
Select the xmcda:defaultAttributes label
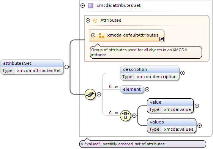pos(133,35)
